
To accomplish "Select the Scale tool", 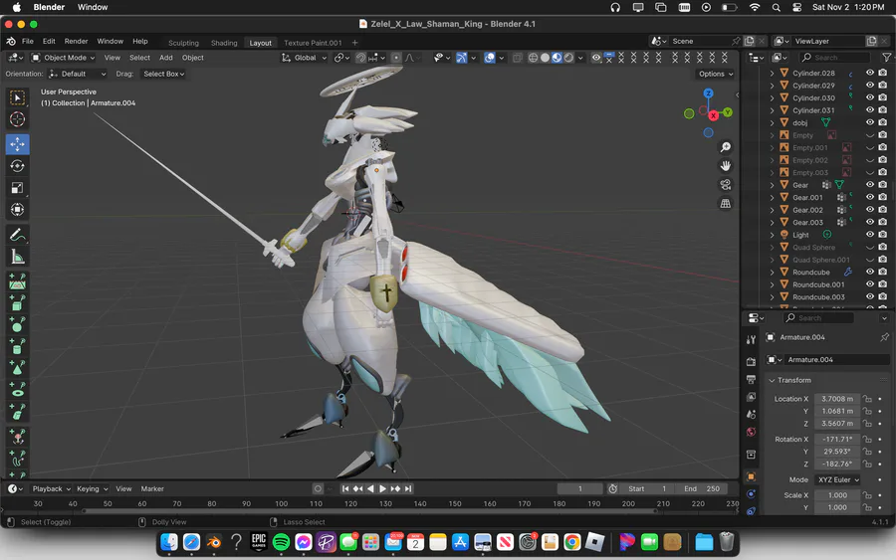I will click(17, 188).
